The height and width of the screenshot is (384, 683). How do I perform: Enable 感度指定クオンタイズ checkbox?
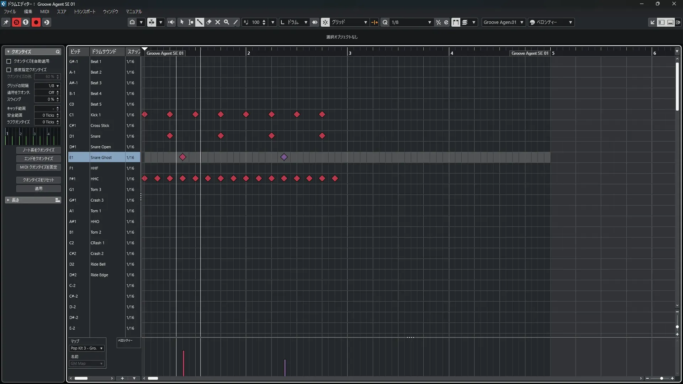[9, 70]
